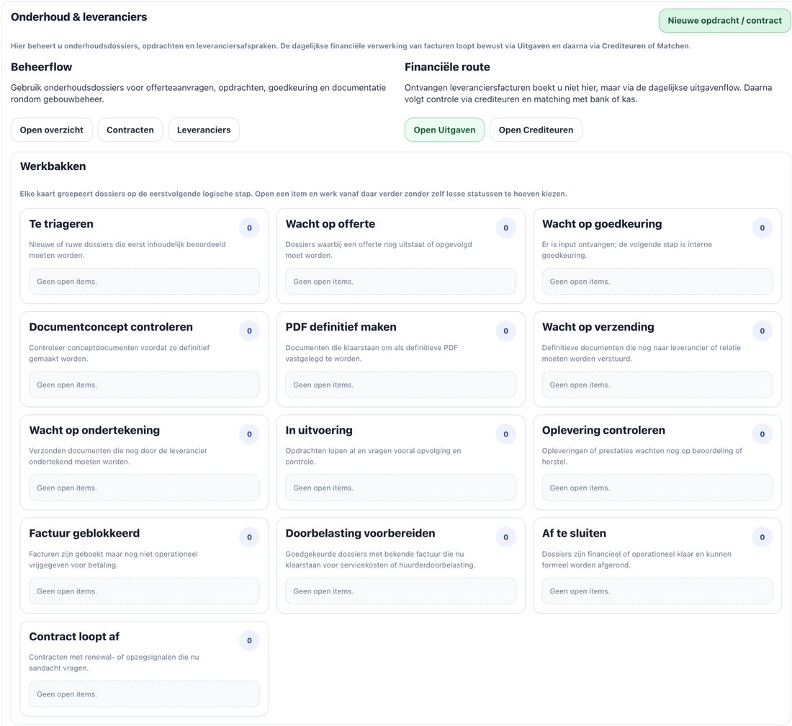Screen dimensions: 792x726
Task: Select the Wacht op offerte card title
Action: point(330,224)
